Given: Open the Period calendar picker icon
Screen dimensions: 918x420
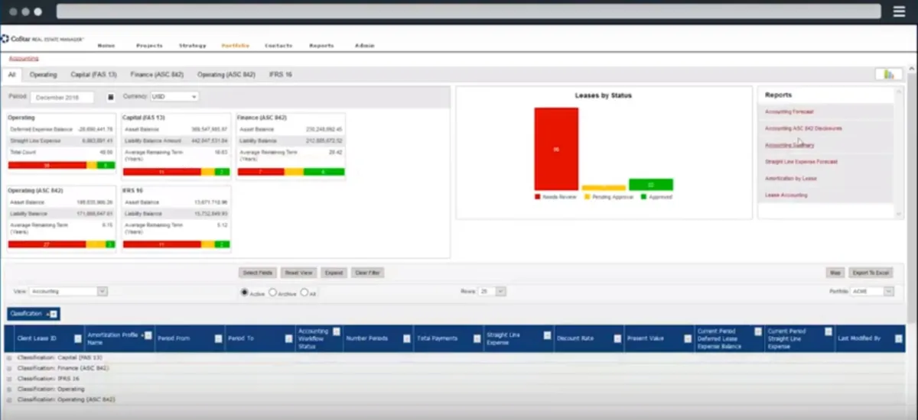Looking at the screenshot, I should (x=109, y=97).
